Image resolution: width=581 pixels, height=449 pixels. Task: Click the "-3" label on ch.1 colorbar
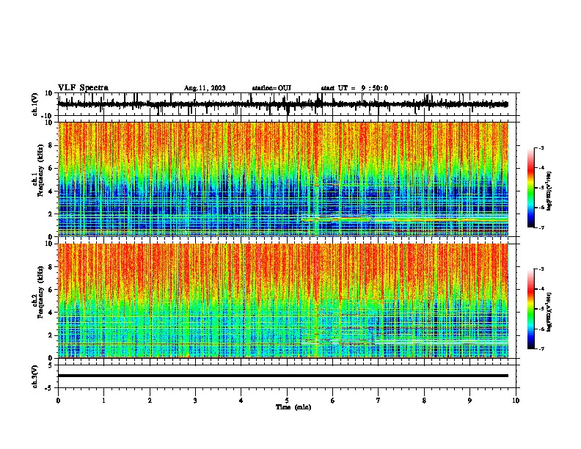[x=541, y=147]
